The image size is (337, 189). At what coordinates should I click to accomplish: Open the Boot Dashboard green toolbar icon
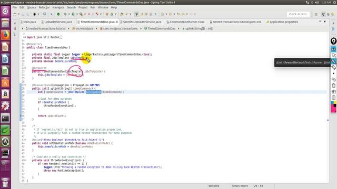[58, 14]
